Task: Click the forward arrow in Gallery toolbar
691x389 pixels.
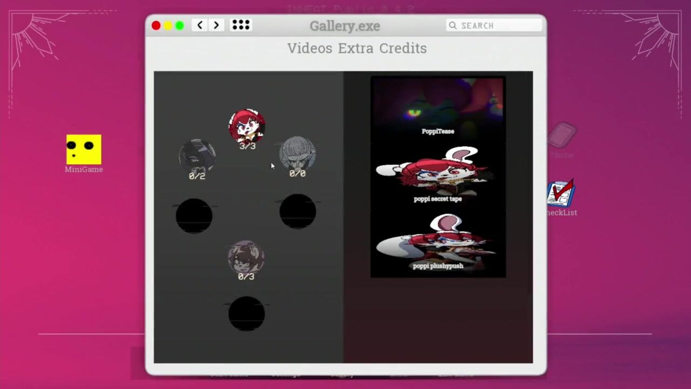Action: [x=216, y=25]
